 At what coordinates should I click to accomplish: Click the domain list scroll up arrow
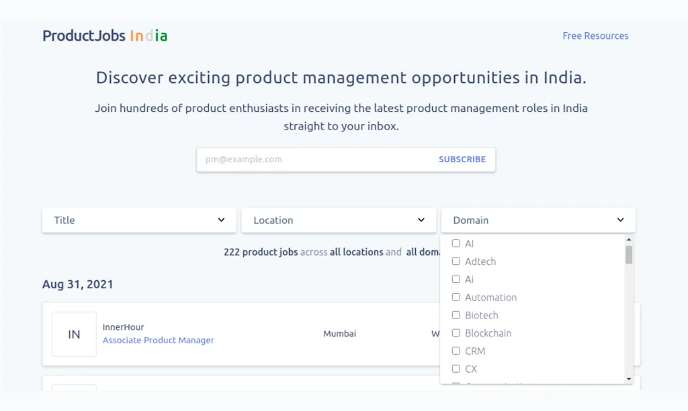[629, 240]
